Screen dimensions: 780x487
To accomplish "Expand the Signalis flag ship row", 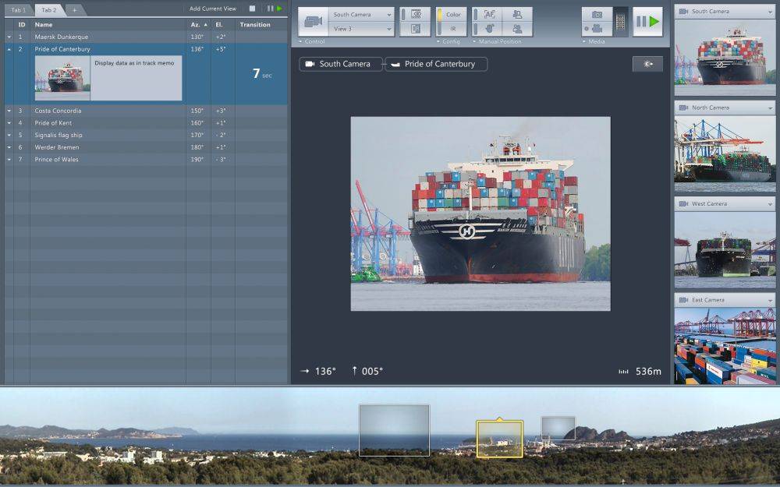I will 9,135.
